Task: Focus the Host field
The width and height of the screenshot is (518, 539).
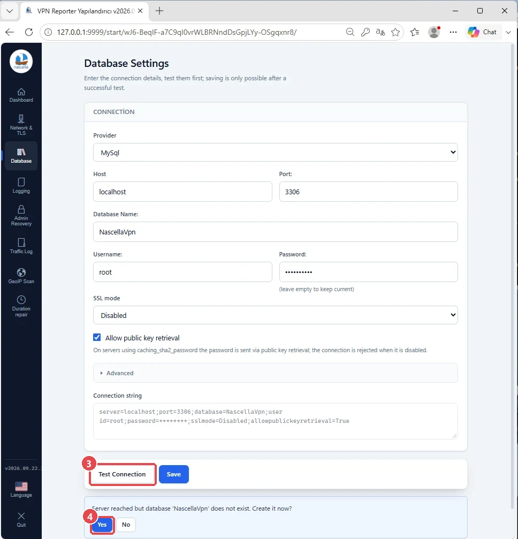Action: click(x=182, y=192)
